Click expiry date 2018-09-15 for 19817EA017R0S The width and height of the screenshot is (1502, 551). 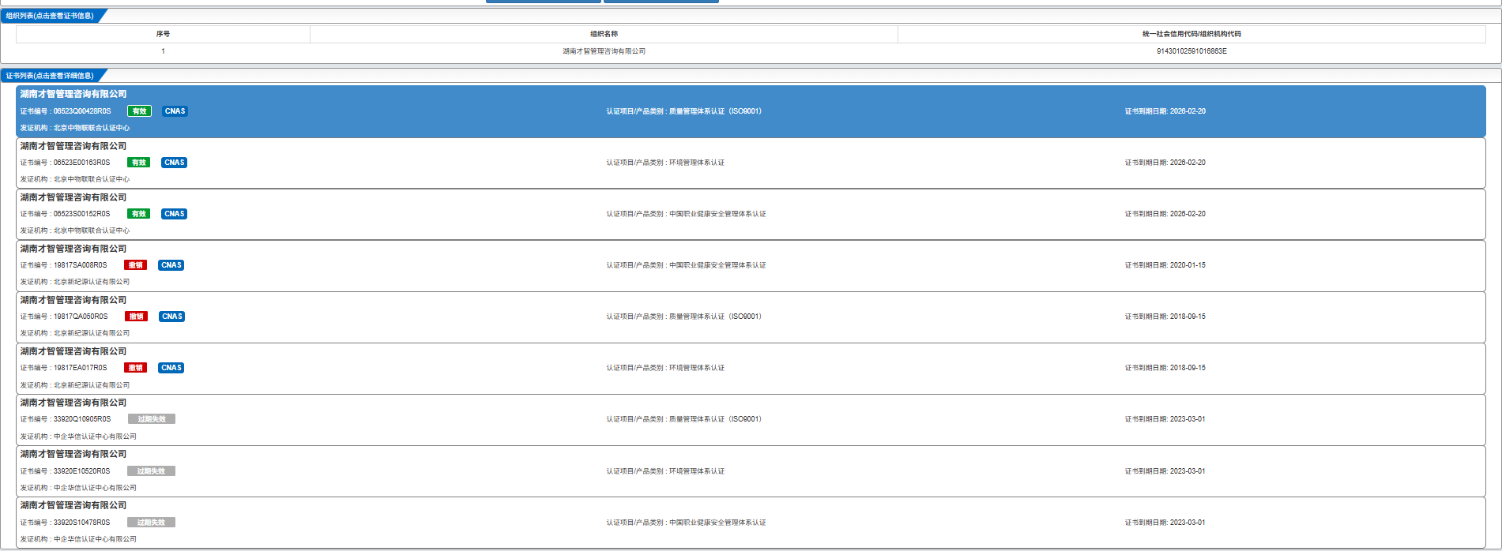pos(1188,368)
